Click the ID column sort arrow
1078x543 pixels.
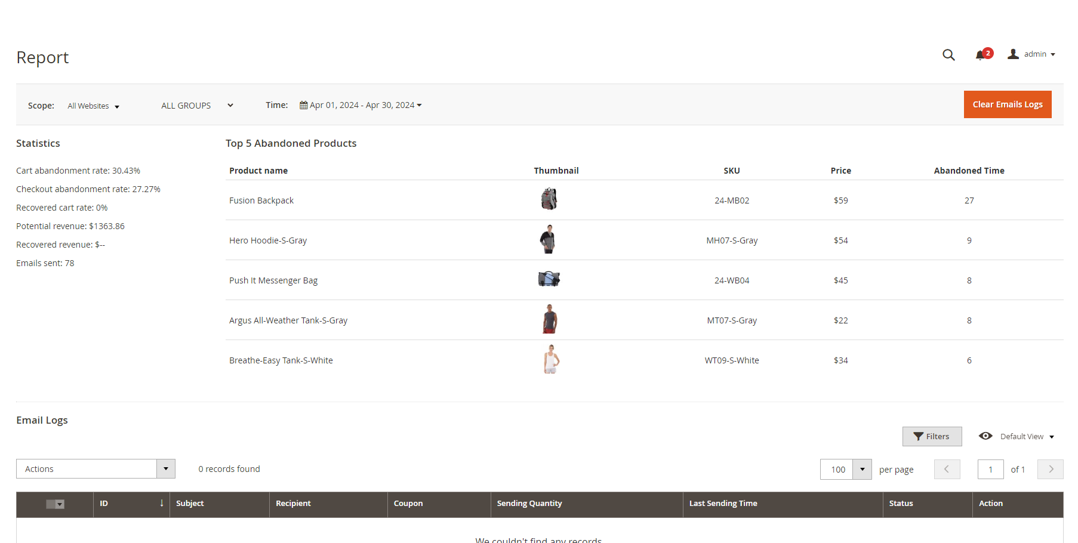tap(161, 504)
